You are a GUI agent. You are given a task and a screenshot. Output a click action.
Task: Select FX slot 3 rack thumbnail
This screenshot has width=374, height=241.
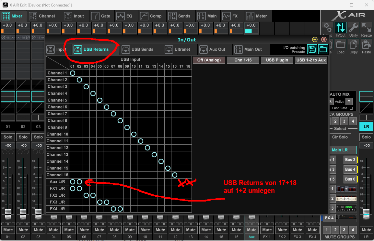(x=346, y=208)
